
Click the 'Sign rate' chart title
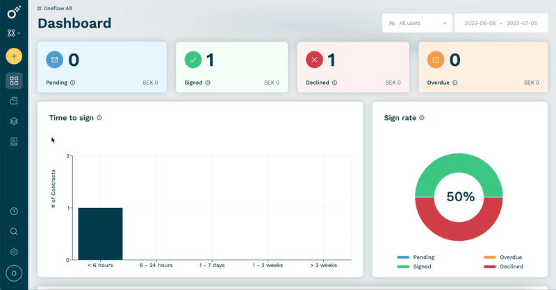pyautogui.click(x=400, y=117)
